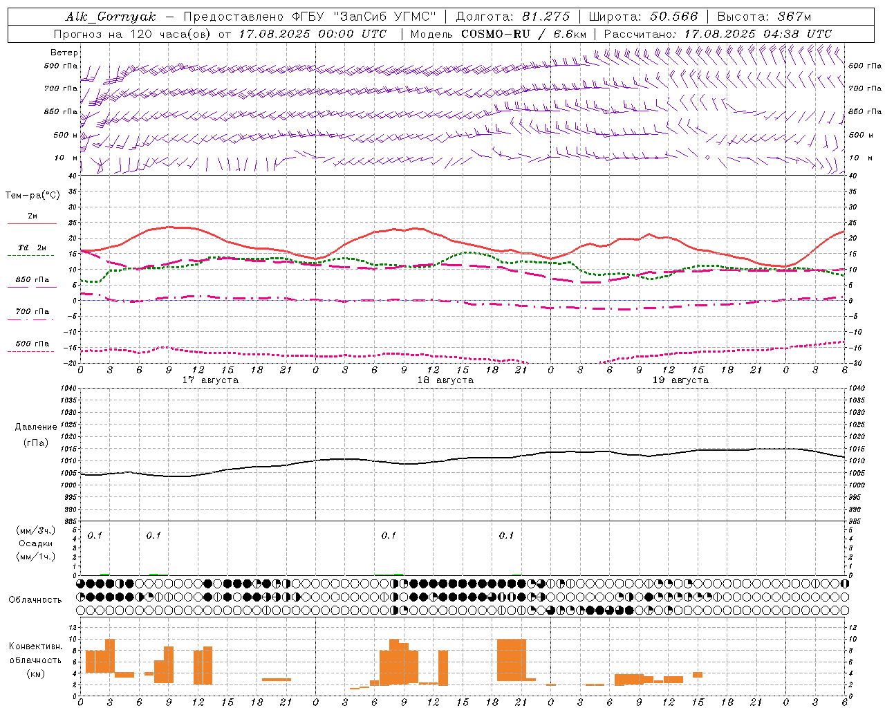885x708 pixels.
Task: Click the "Конвективн." convective cloud label
Action: [x=36, y=646]
